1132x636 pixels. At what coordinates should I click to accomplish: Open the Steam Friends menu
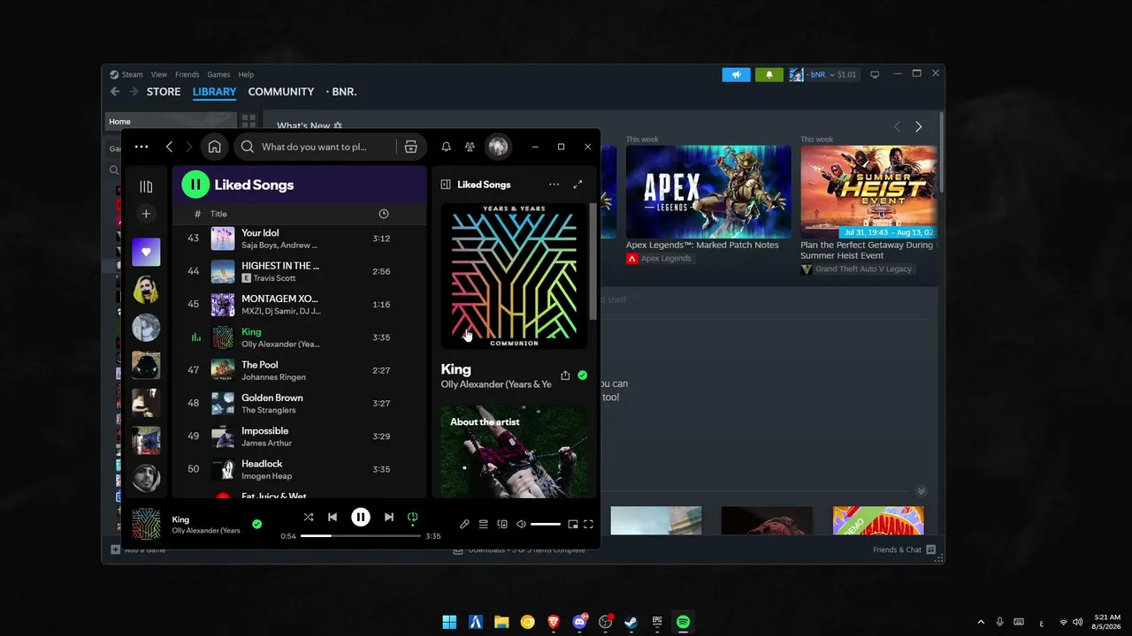(187, 74)
